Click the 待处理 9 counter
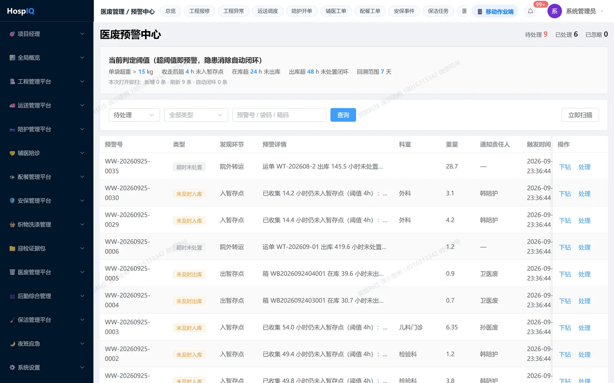 (x=536, y=34)
